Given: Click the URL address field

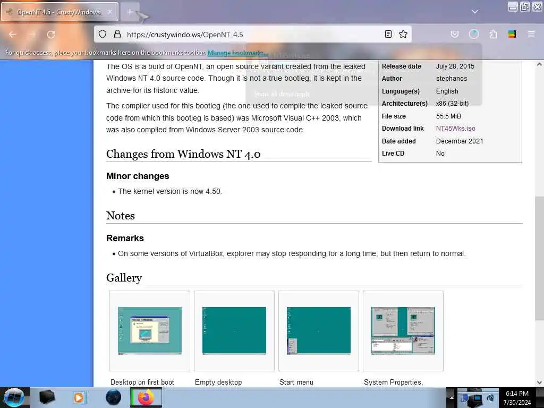Looking at the screenshot, I should coord(253,35).
